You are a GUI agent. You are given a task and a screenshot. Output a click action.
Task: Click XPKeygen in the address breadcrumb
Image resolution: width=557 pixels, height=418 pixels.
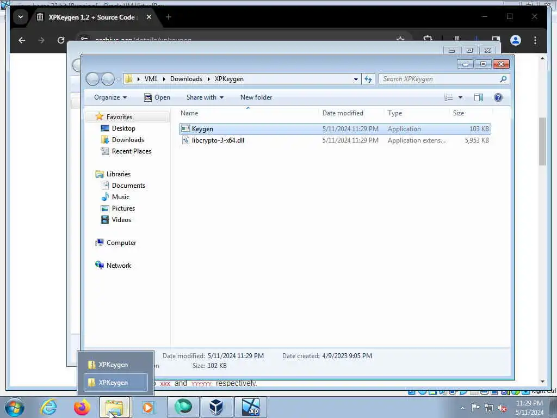point(229,79)
